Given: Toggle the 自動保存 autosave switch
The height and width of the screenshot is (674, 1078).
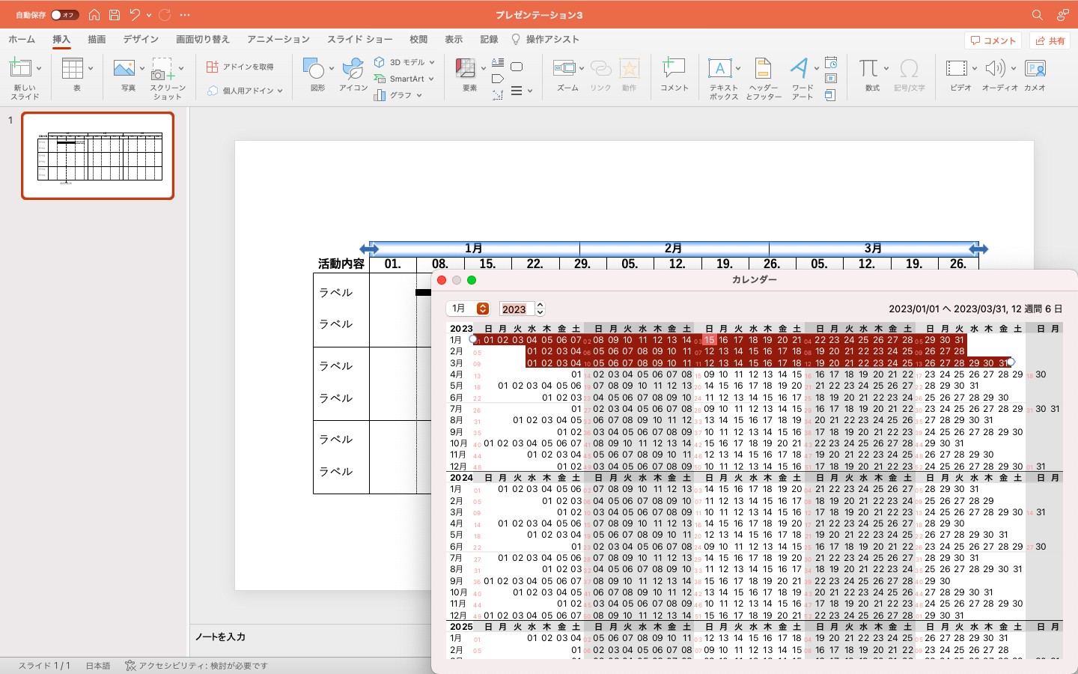Looking at the screenshot, I should 65,15.
